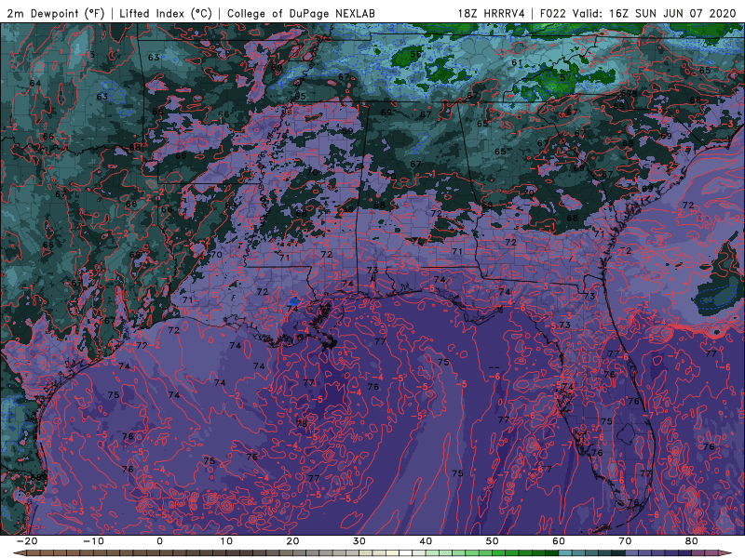Click the "16Z SUN JUN 07 2020" valid time
Screen dimensions: 745x558
coord(672,13)
